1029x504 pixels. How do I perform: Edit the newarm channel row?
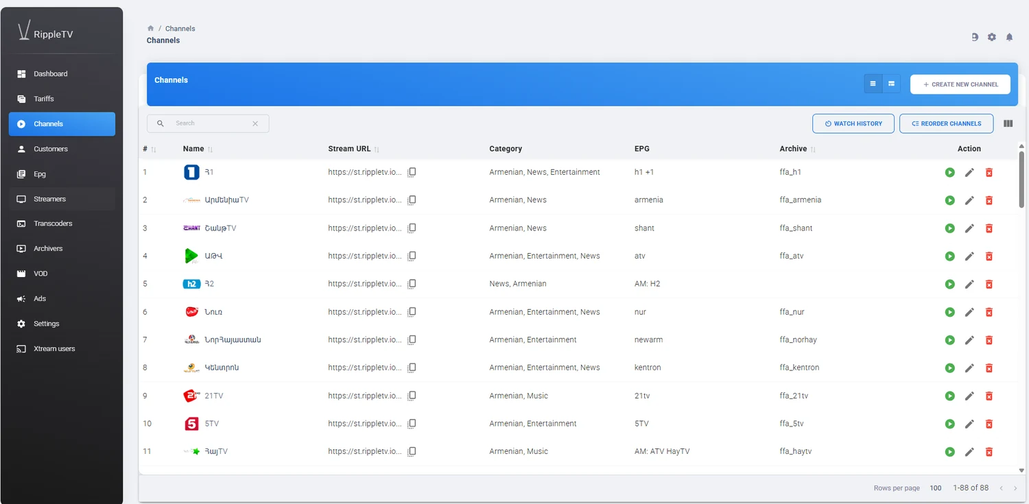969,340
